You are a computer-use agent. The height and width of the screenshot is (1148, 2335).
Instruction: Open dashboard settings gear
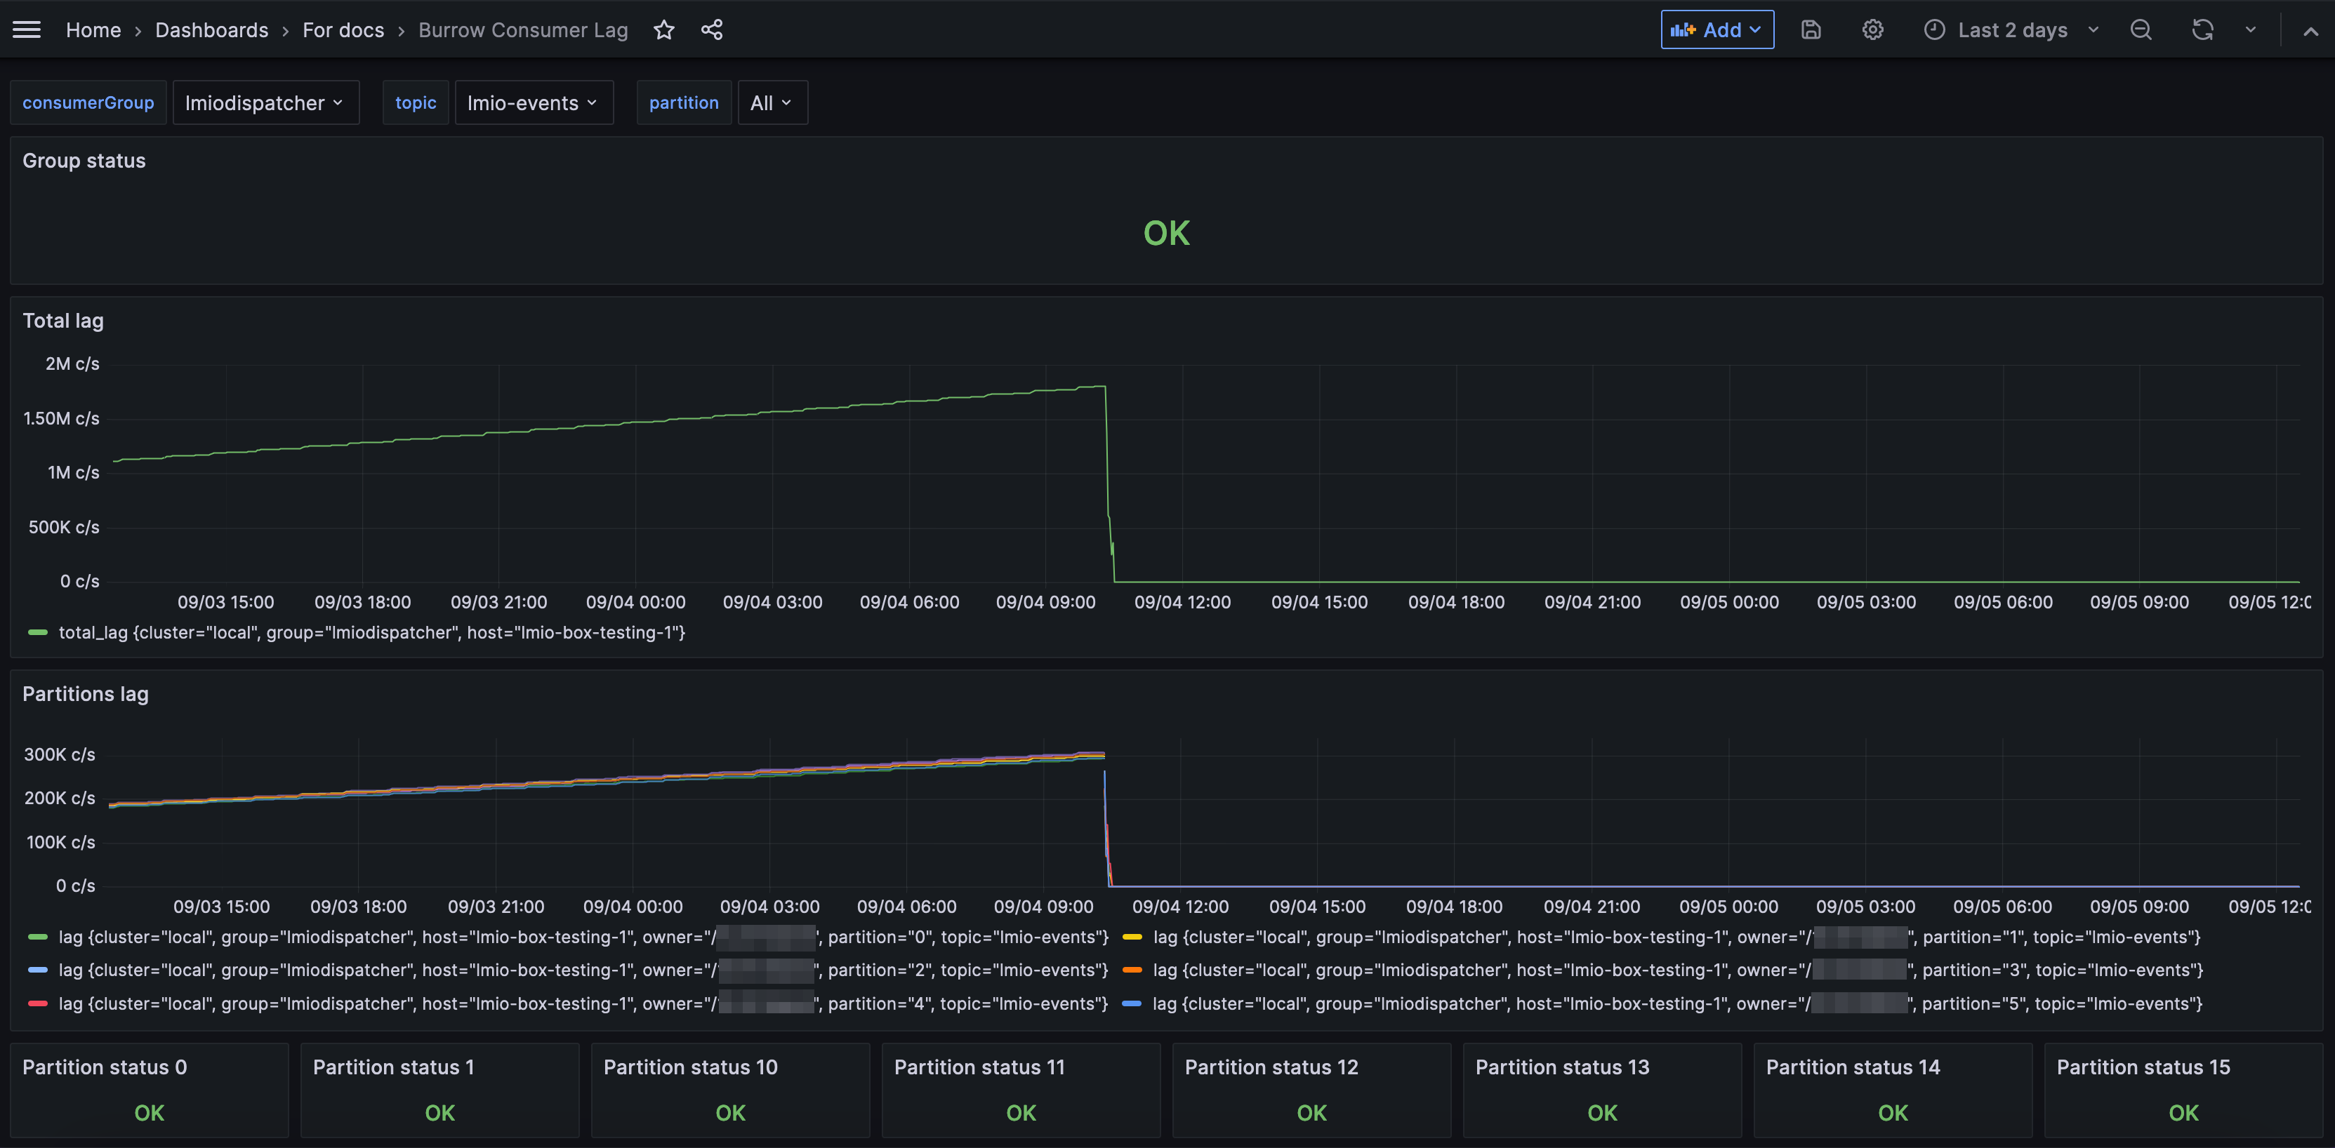pos(1872,30)
